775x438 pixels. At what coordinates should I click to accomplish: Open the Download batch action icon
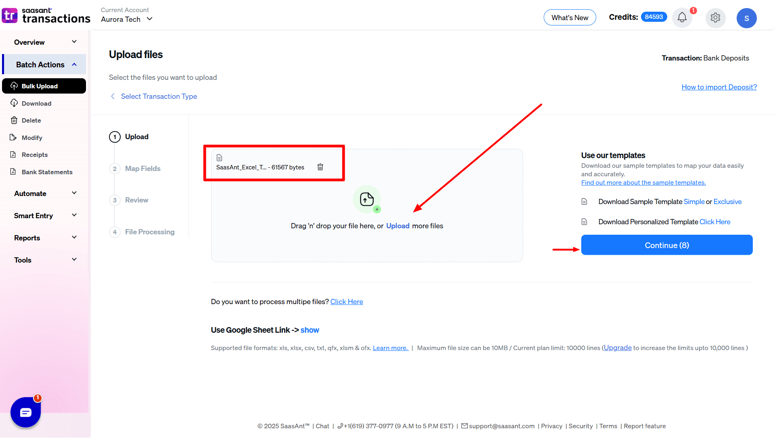(x=14, y=103)
